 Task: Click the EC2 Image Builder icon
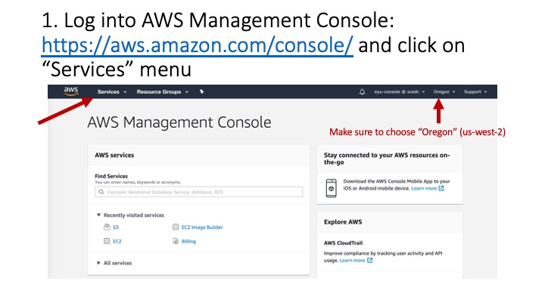click(x=175, y=227)
